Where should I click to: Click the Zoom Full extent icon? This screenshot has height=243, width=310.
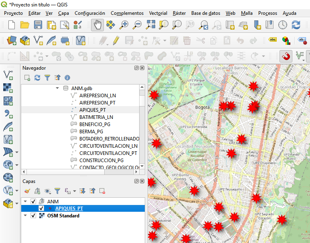pos(150,25)
